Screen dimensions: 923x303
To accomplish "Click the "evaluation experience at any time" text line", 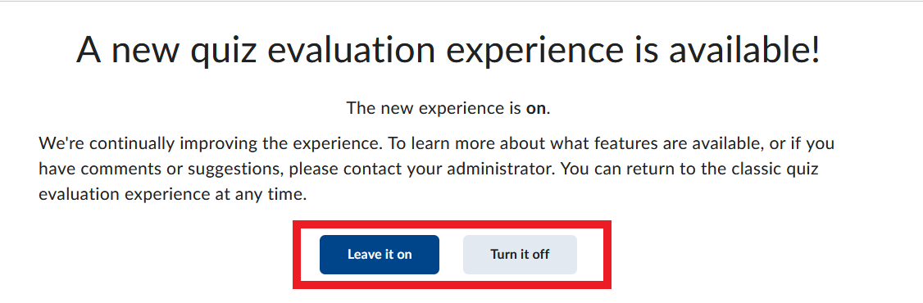I will pos(173,195).
